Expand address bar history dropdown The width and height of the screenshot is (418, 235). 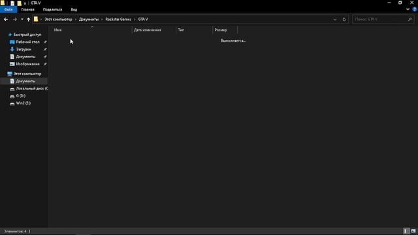click(335, 19)
